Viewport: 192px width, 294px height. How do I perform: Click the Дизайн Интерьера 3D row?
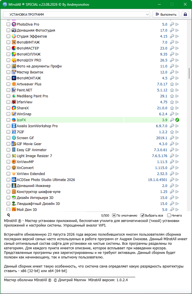35,198
